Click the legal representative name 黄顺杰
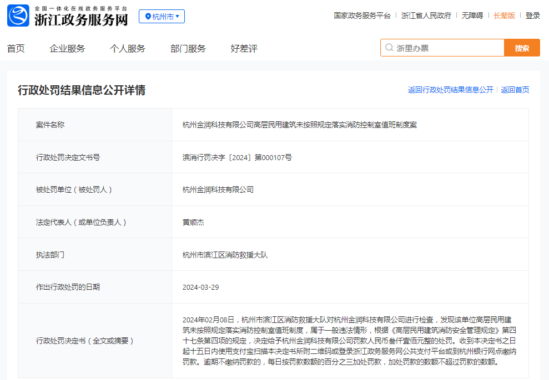This screenshot has height=380, width=549. coord(193,222)
